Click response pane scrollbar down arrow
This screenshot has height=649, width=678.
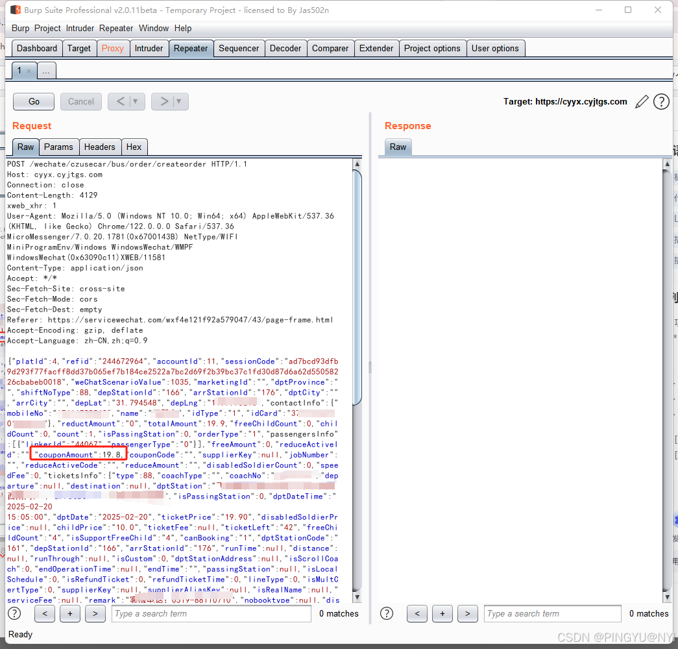(x=667, y=598)
